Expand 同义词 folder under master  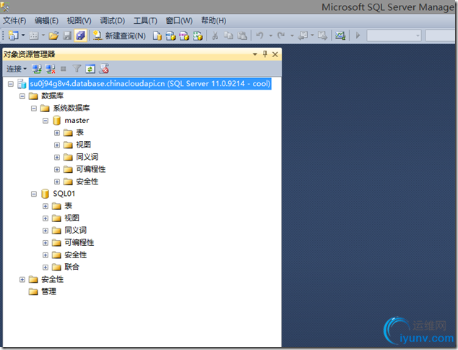(57, 158)
